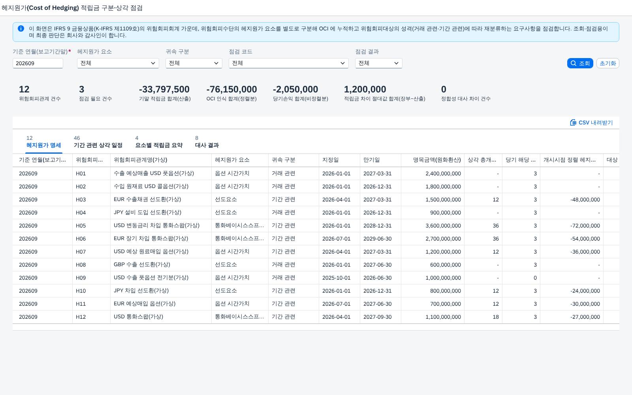Click the 귀속 구분 column header

pos(293,160)
